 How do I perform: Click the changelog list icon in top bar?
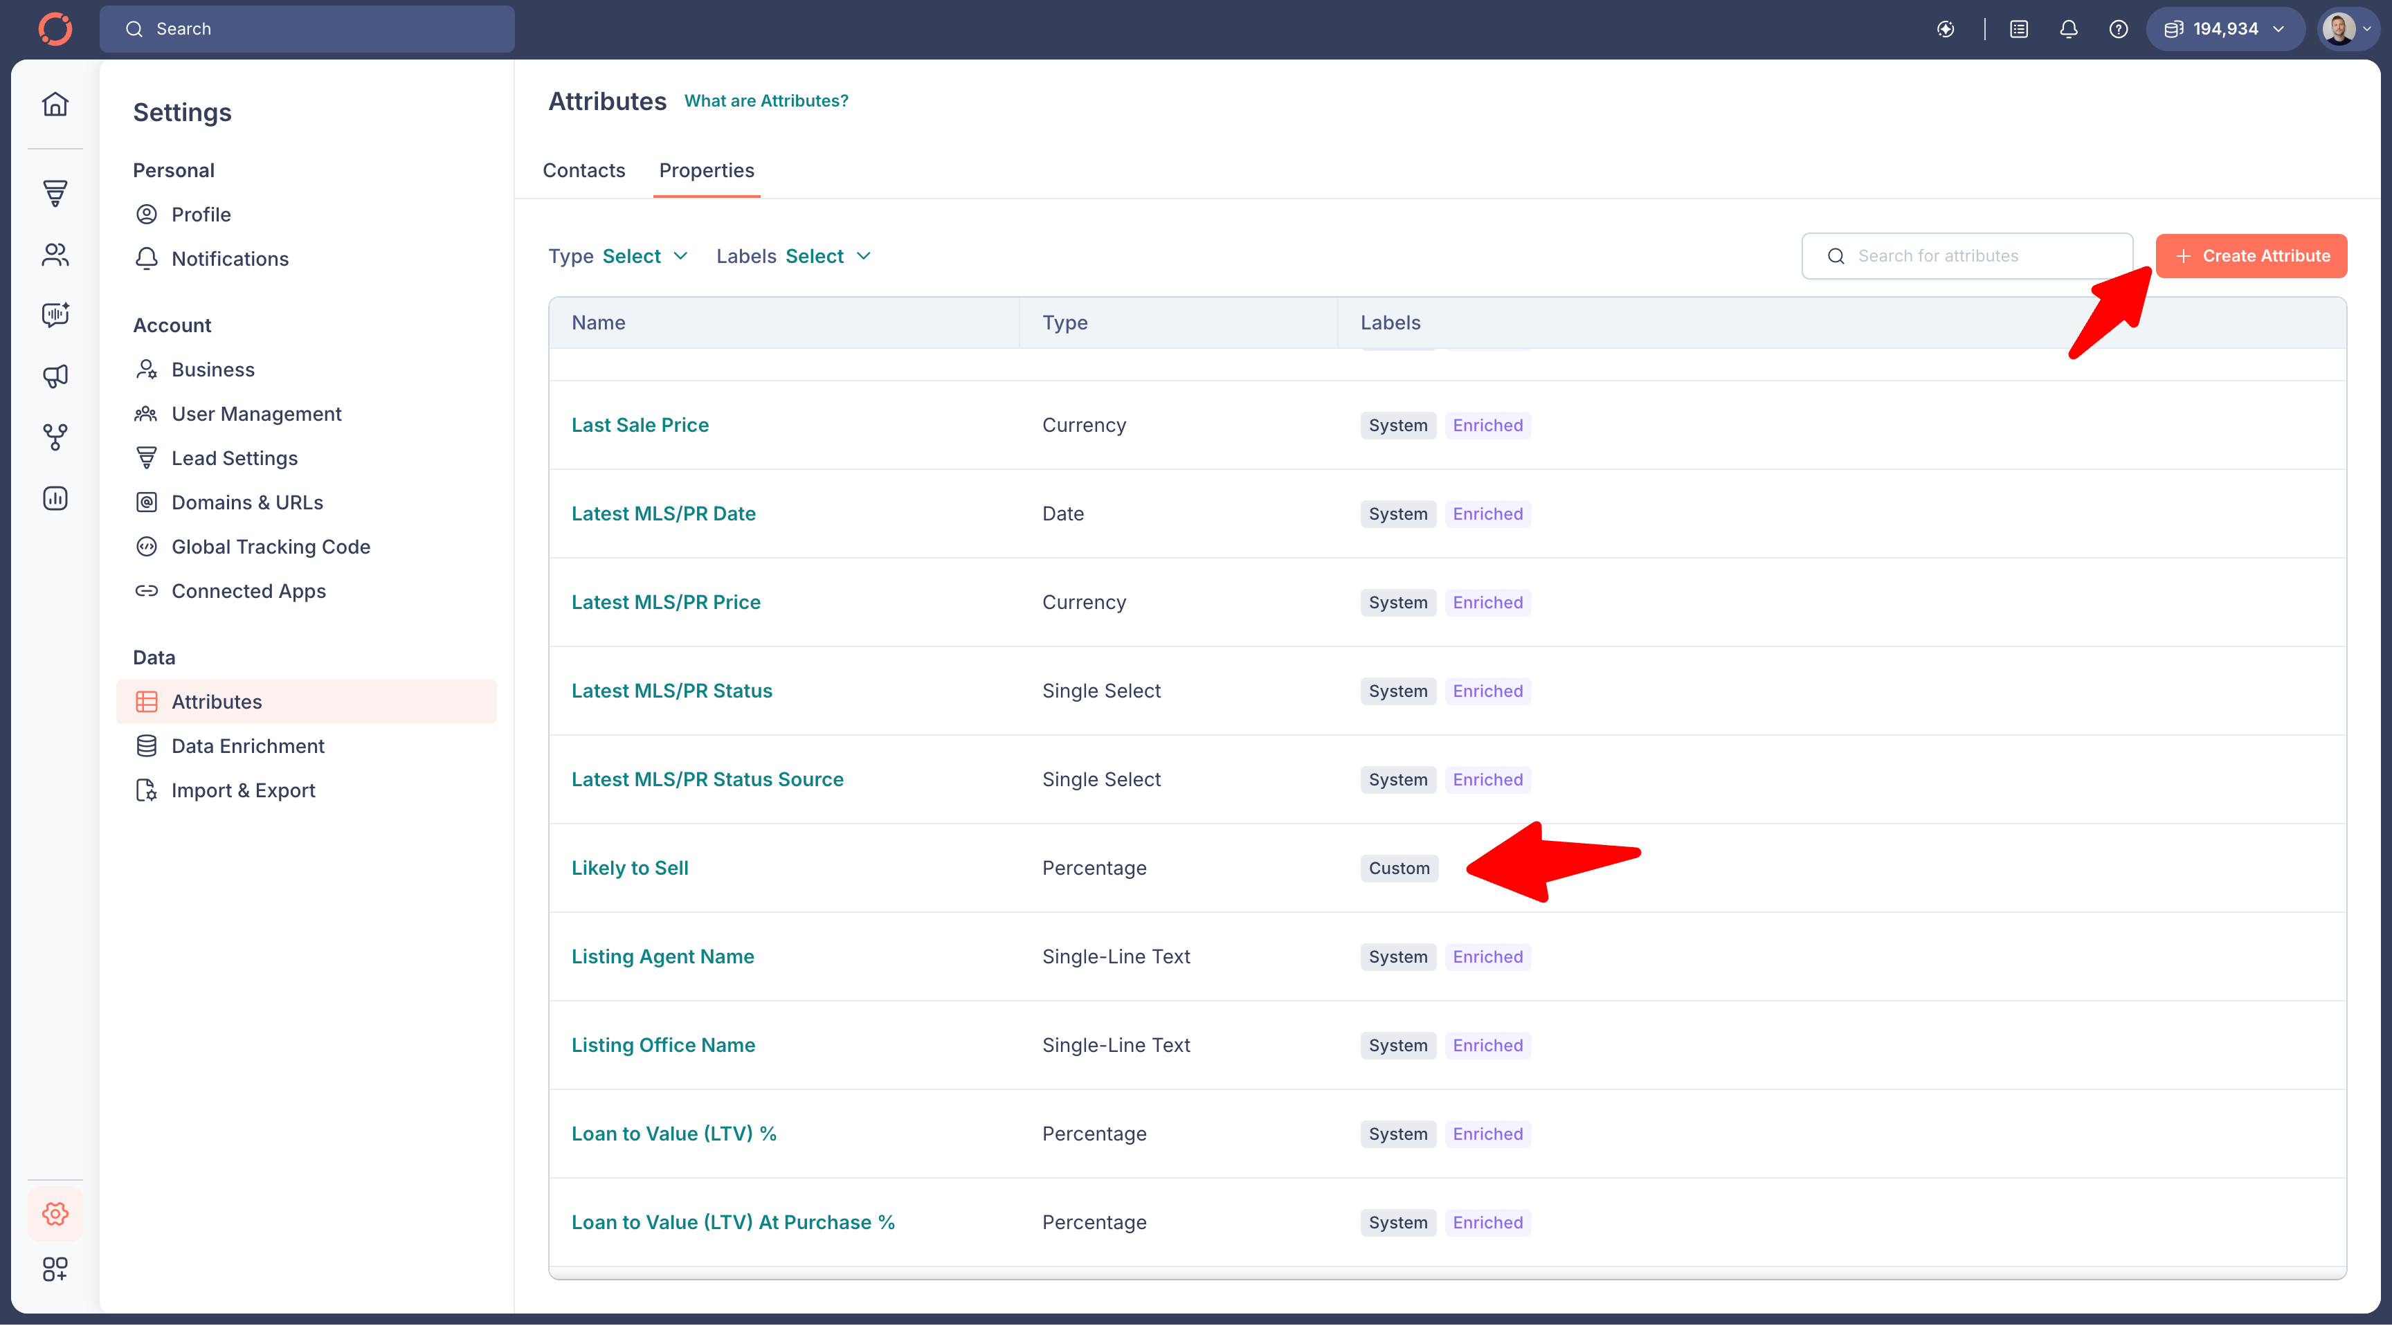tap(2019, 29)
